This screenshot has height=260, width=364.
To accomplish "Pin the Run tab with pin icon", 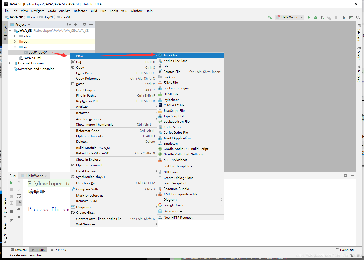I will tap(11, 220).
